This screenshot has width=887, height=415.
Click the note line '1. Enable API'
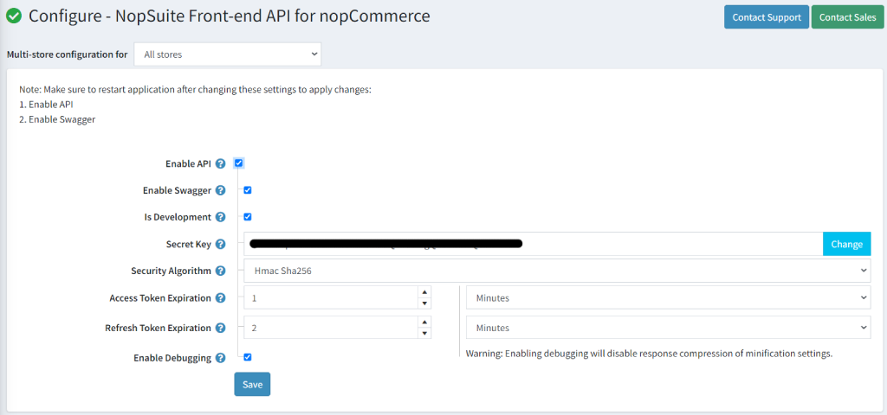click(x=46, y=105)
